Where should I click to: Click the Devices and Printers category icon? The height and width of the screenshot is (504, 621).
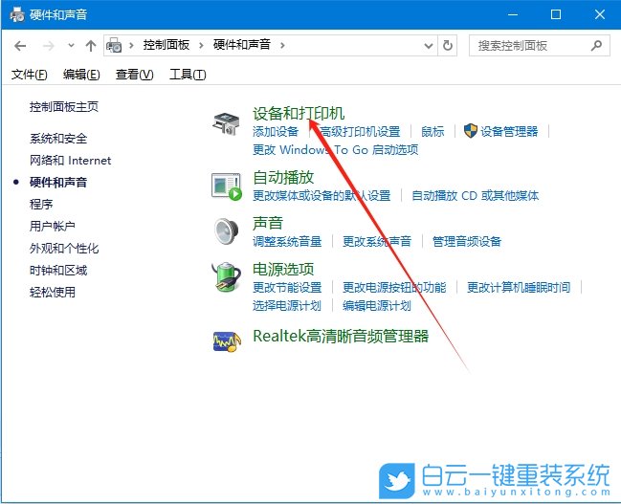coord(226,124)
